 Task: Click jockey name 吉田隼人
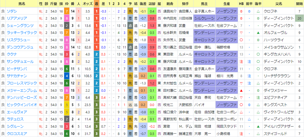pos(185,11)
